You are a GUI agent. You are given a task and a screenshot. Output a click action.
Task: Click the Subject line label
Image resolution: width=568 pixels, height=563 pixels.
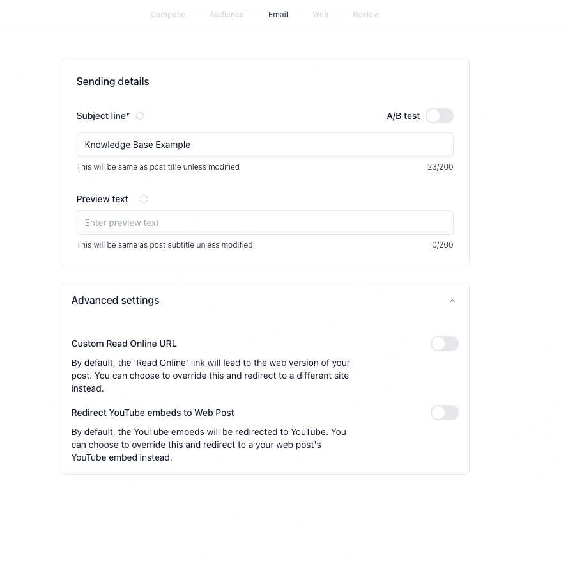tap(103, 116)
